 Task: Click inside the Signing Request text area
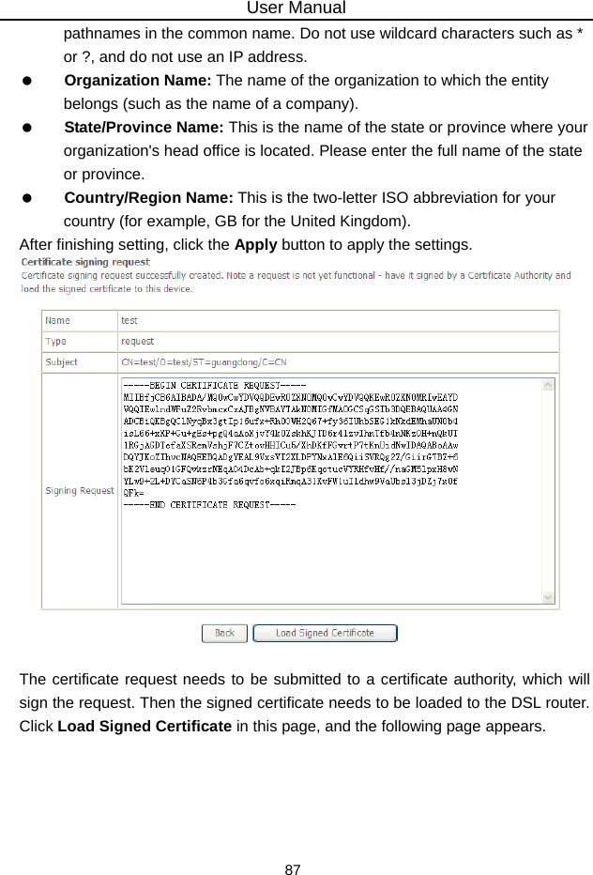pyautogui.click(x=338, y=491)
